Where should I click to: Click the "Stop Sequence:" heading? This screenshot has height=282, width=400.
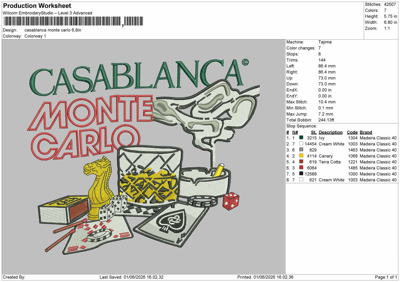[x=302, y=126]
